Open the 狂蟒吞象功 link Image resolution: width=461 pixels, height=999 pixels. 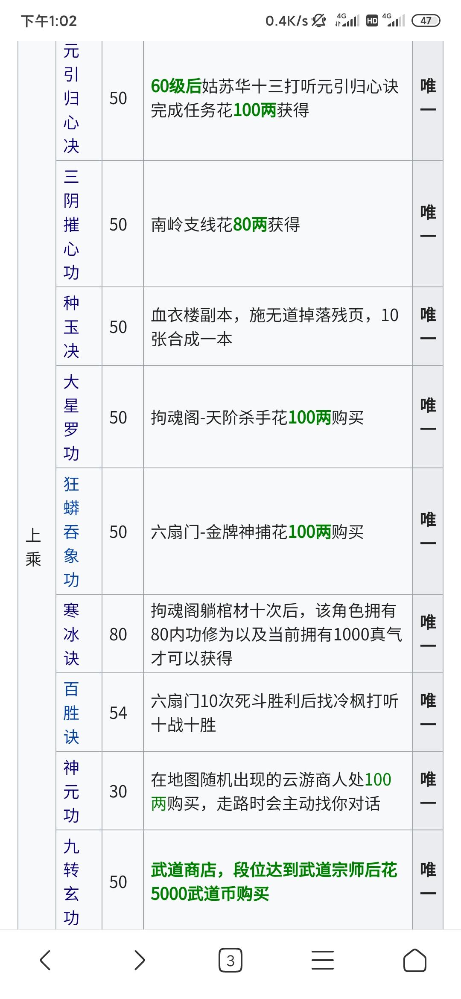click(71, 532)
